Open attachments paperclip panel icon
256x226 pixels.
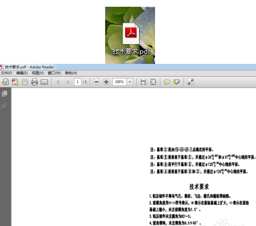(x=5, y=106)
